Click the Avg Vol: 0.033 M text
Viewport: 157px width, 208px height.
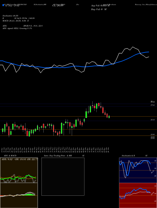pyautogui.click(x=100, y=6)
